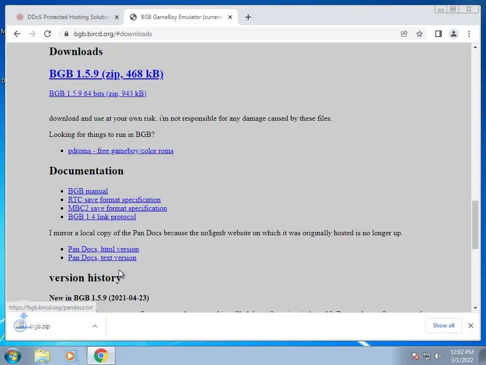This screenshot has height=365, width=486.
Task: Open the BGB manual link
Action: pos(88,191)
